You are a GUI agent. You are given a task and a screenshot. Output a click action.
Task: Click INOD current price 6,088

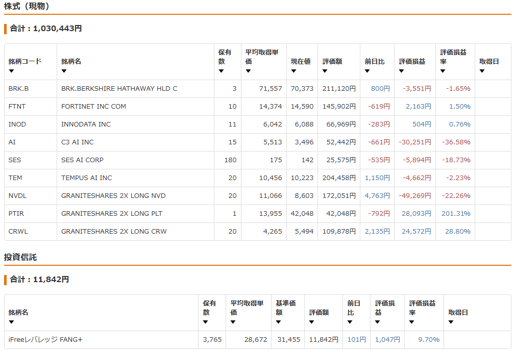coord(304,124)
